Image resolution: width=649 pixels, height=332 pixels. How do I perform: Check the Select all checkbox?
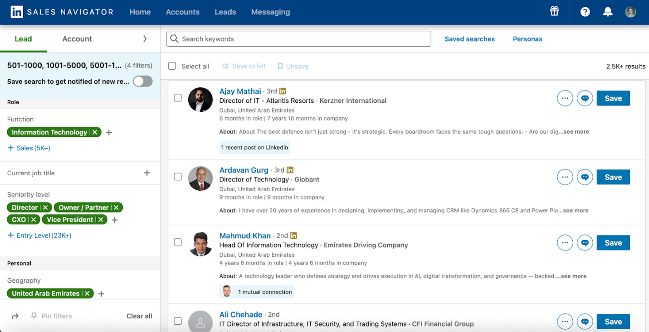click(x=172, y=66)
